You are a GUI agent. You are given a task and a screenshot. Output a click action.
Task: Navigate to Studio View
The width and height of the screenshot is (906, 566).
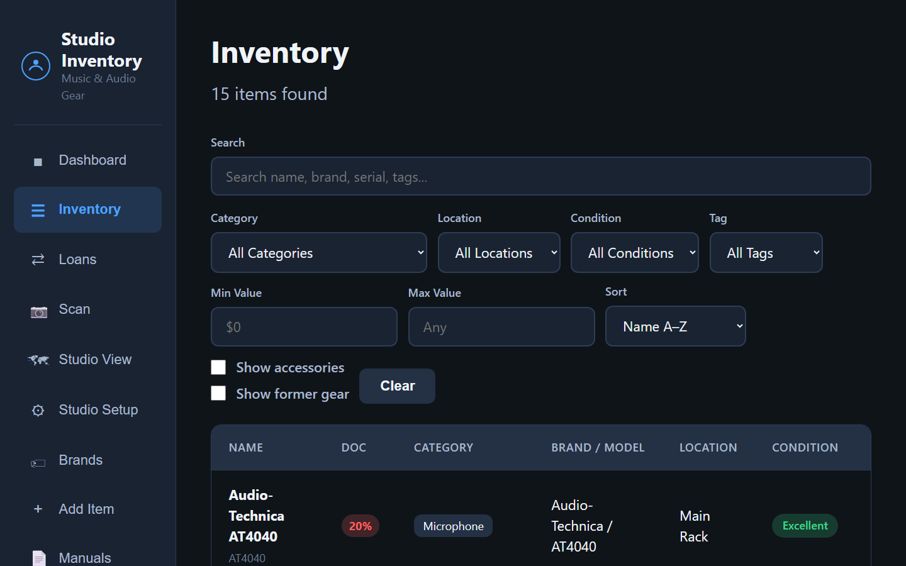(87, 360)
